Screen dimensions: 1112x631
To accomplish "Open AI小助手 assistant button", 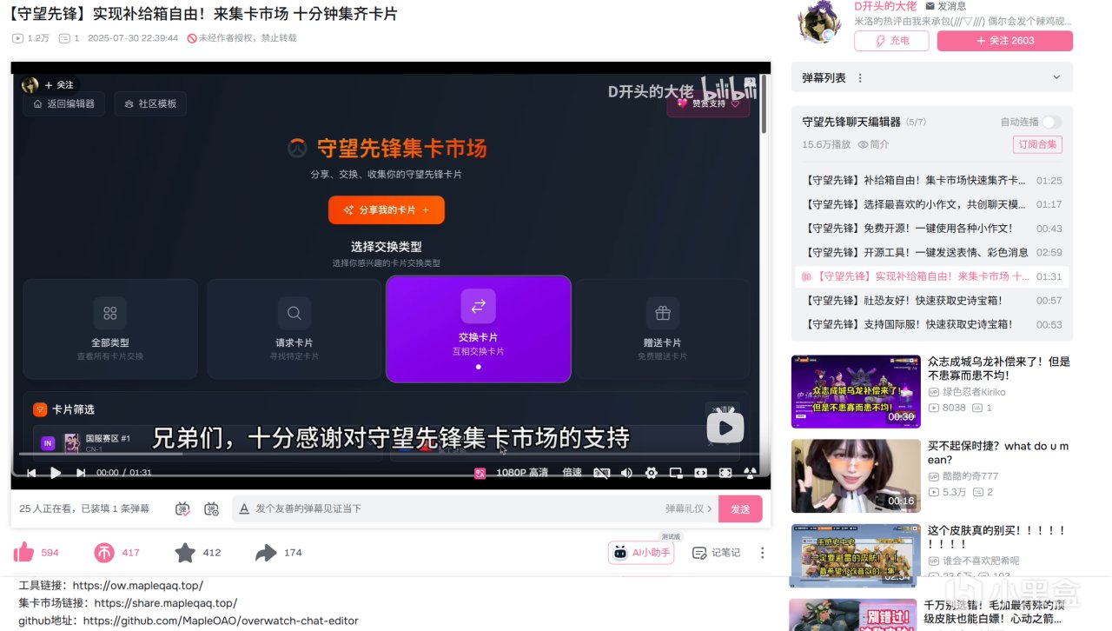I will [641, 552].
